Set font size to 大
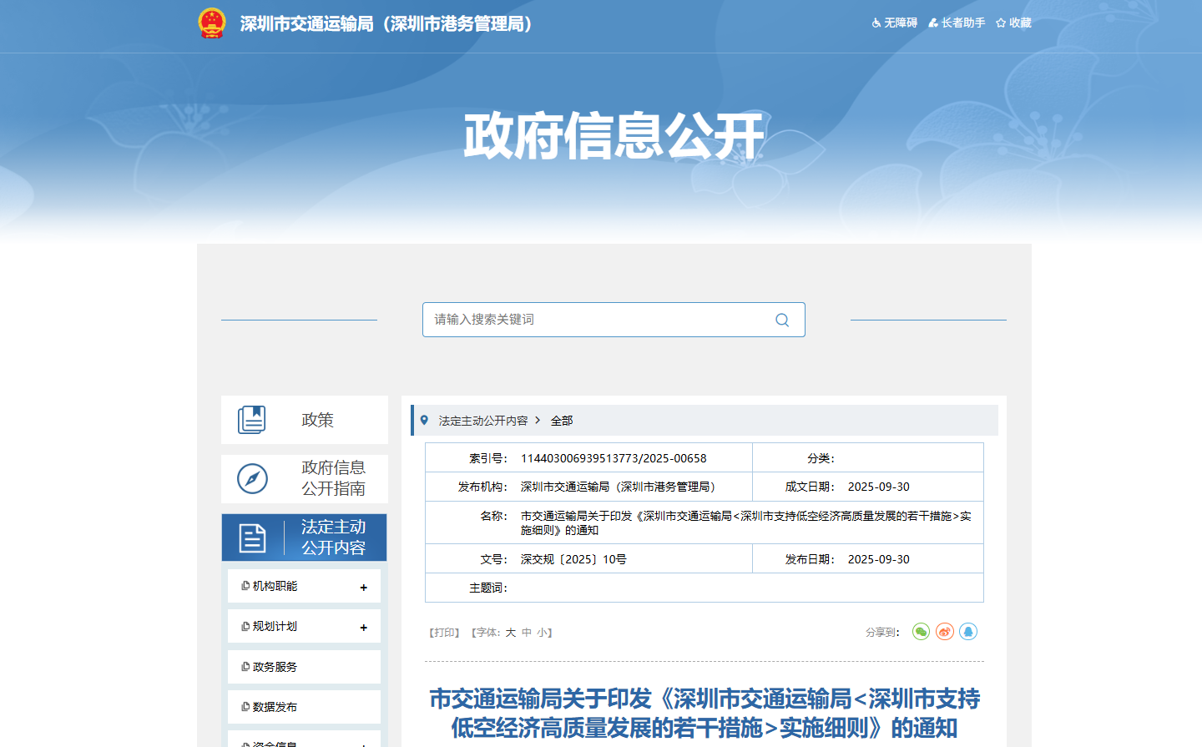 click(x=510, y=633)
